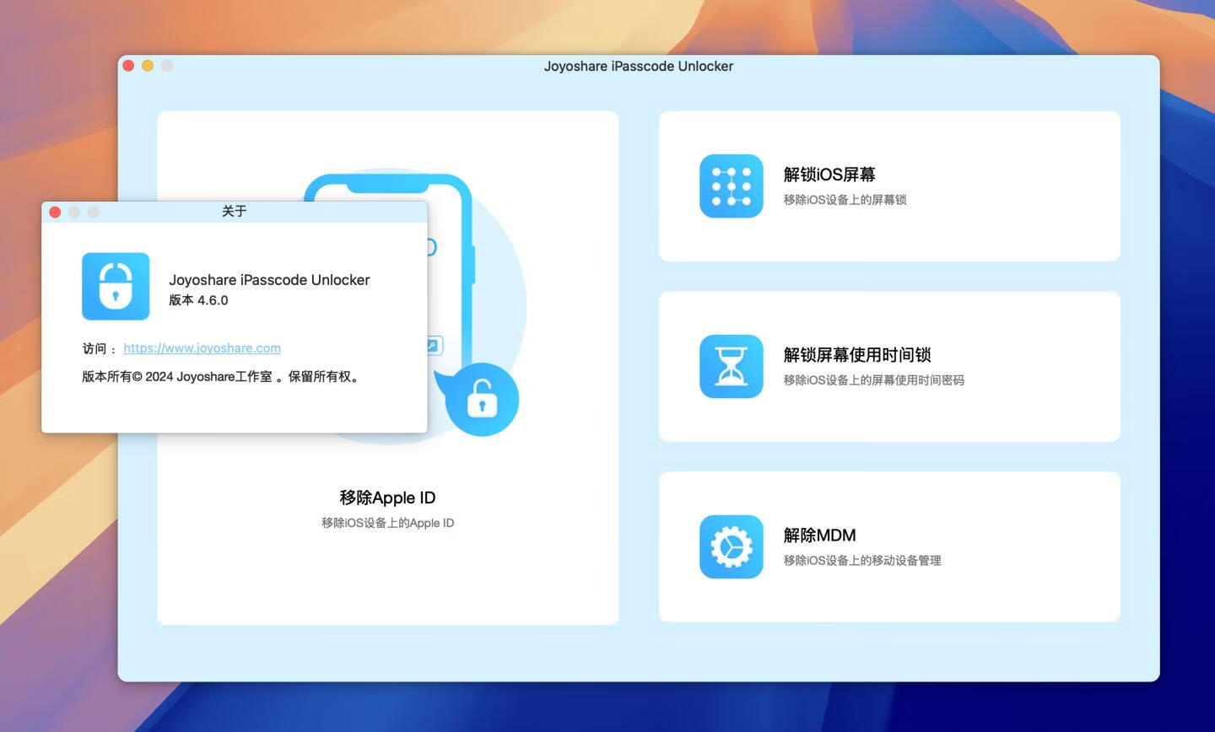The height and width of the screenshot is (732, 1215).
Task: Close the main Joyoshare window
Action: click(x=128, y=66)
